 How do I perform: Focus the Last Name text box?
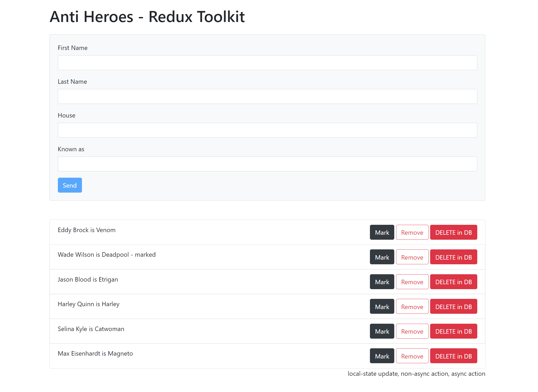tap(267, 96)
